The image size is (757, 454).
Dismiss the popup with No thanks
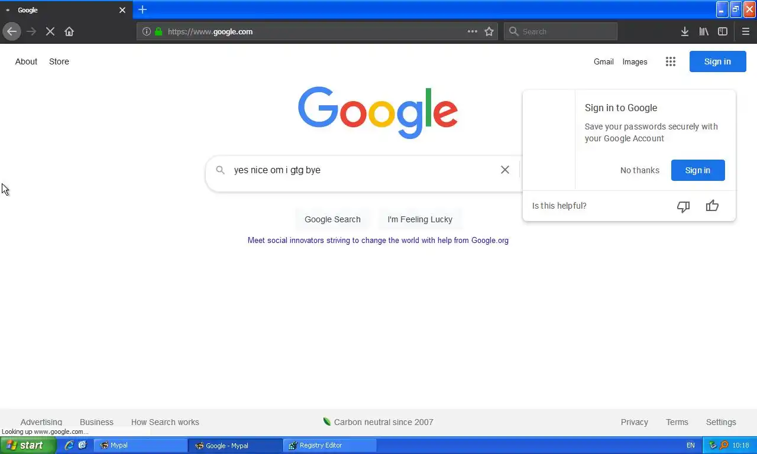[x=640, y=170]
